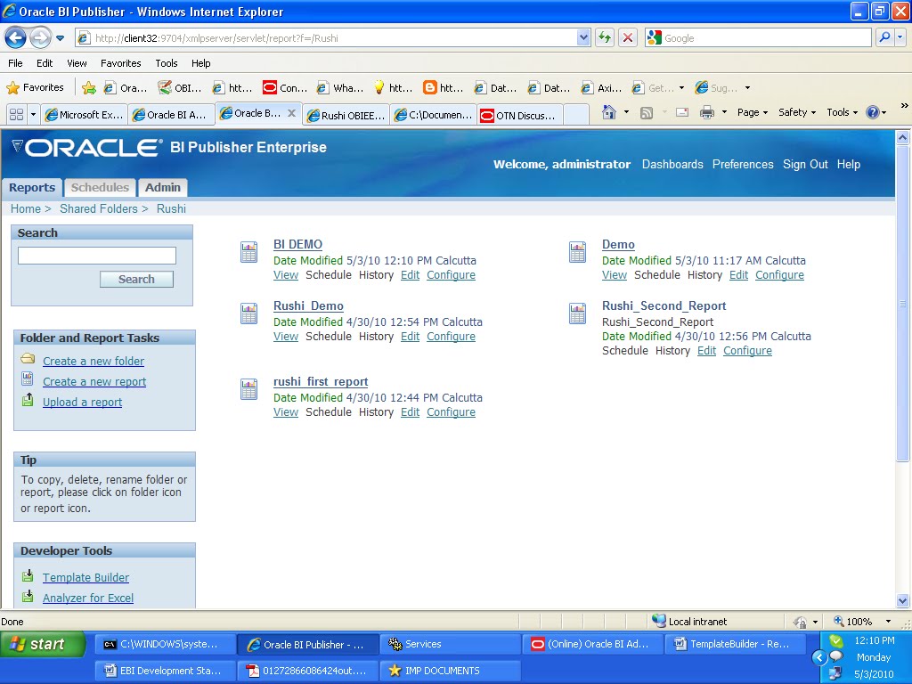Open the Home page icon in command bar

coord(609,111)
